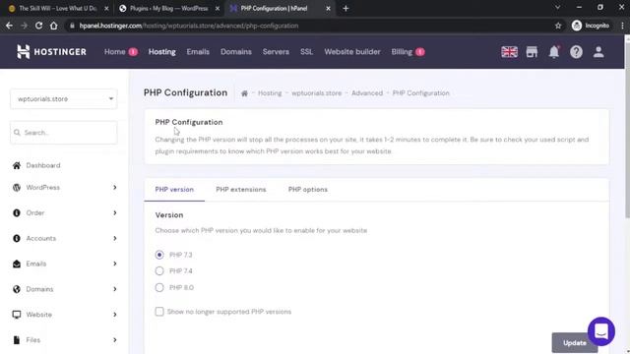The width and height of the screenshot is (630, 354).
Task: Open user profile icon
Action: coord(598,52)
